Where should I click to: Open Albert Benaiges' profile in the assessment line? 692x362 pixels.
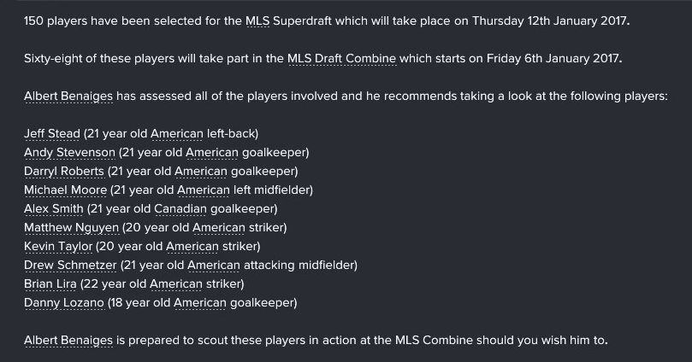(68, 96)
